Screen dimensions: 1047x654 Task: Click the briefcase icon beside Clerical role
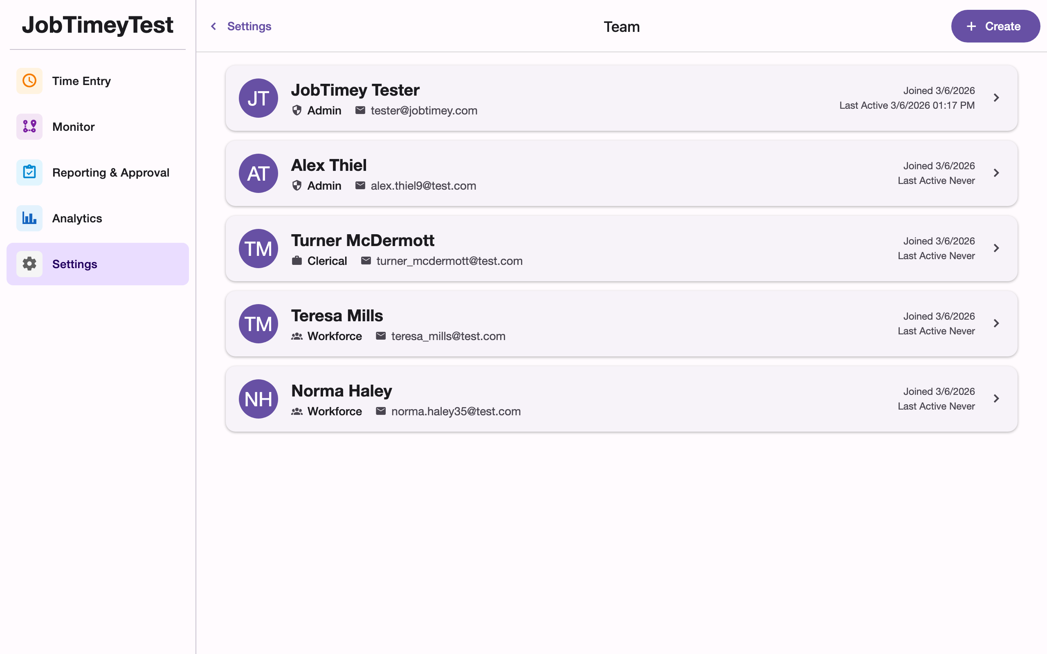[x=297, y=260]
